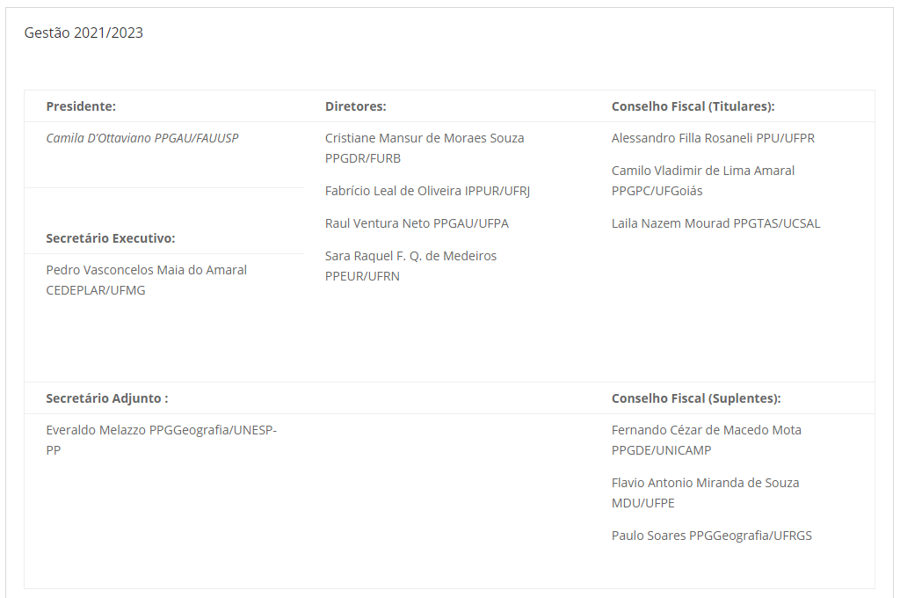Select Laila Nazem Mourad PPGTAS/UCSAL

tap(715, 223)
